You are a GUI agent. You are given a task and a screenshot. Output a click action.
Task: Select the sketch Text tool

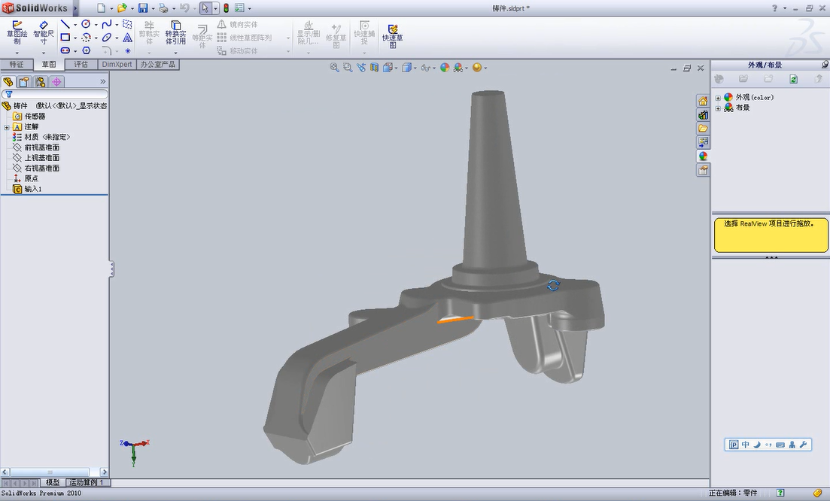click(x=128, y=38)
